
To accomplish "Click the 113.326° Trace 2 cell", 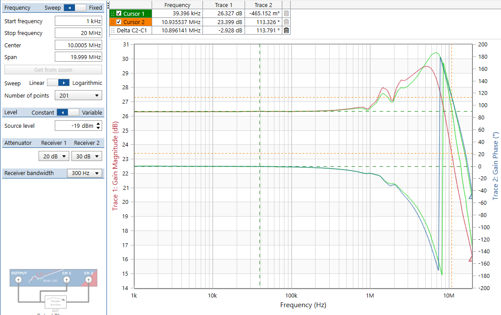I will [263, 22].
